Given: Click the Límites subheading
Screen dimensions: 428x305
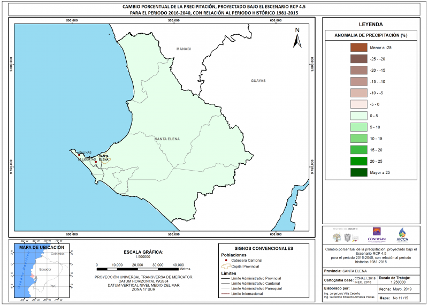Looking at the screenshot, I should tap(229, 273).
